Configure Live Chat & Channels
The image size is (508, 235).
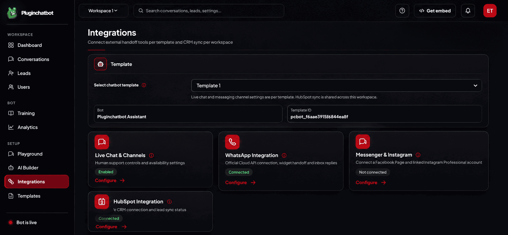click(110, 181)
